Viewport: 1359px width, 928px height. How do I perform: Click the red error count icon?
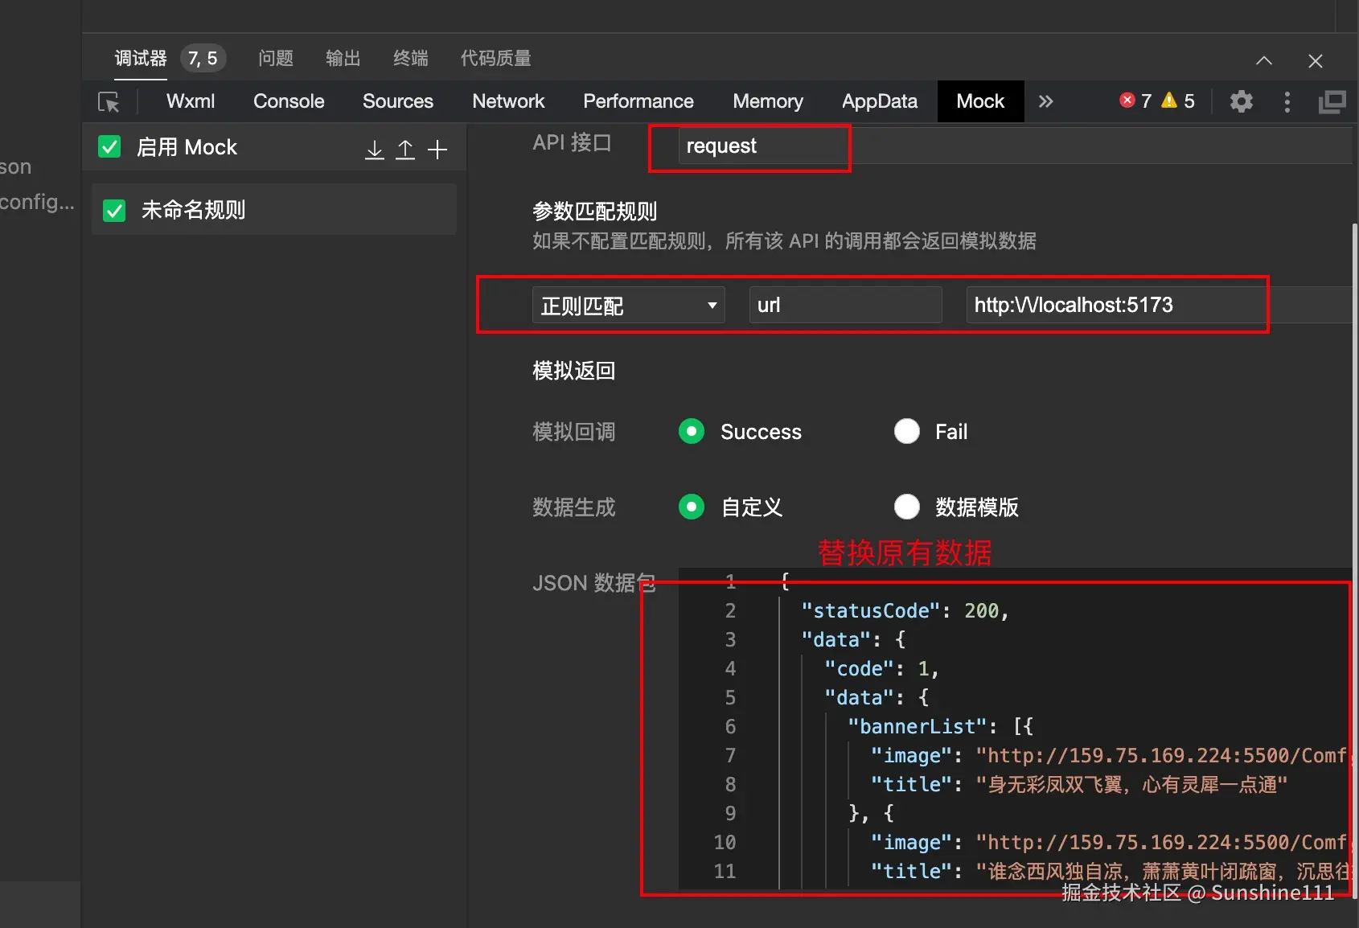(1127, 101)
